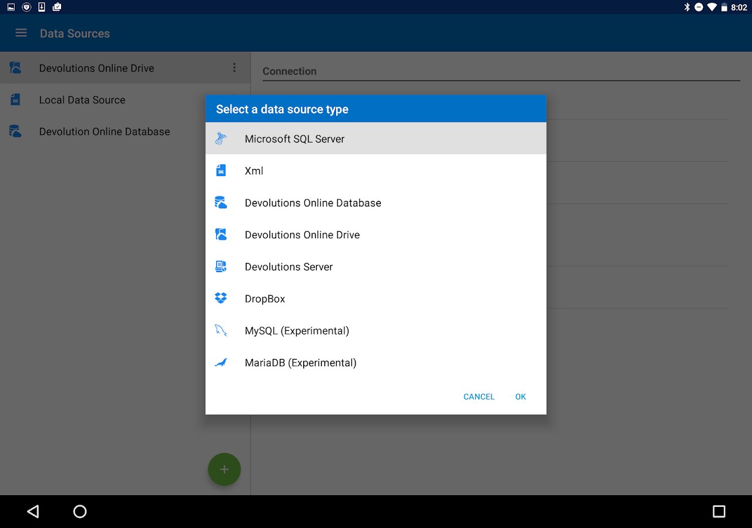The width and height of the screenshot is (752, 528).
Task: Click the Devolutions Online Database icon in dialog
Action: pos(221,203)
